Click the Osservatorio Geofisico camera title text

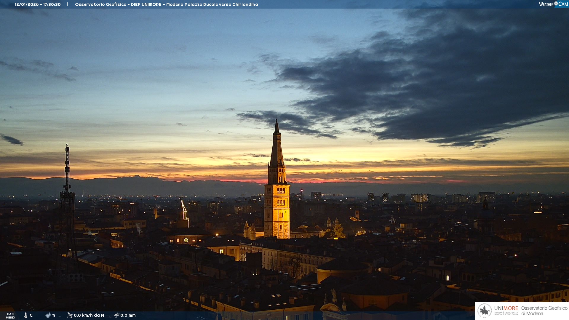click(166, 4)
